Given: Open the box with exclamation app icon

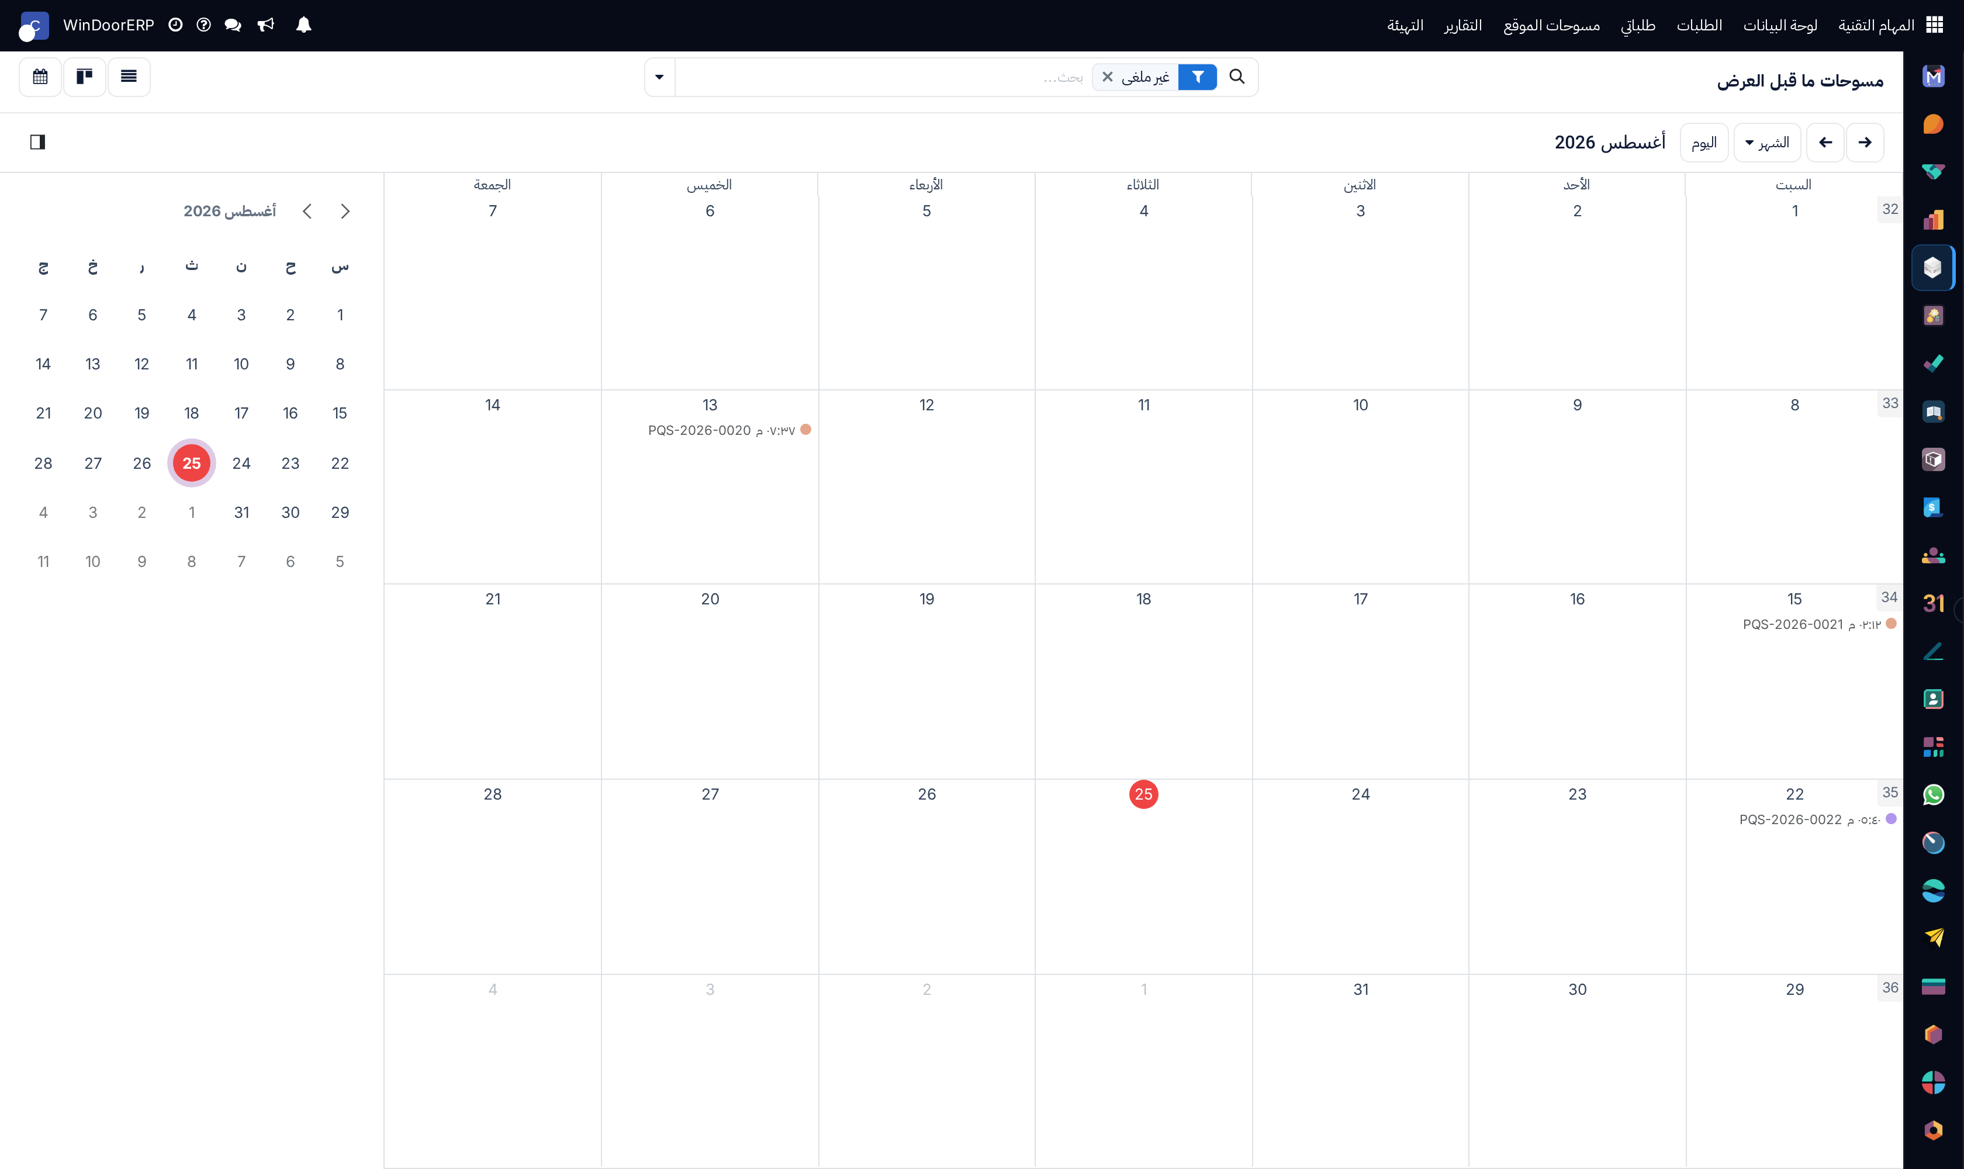Looking at the screenshot, I should 1933,459.
